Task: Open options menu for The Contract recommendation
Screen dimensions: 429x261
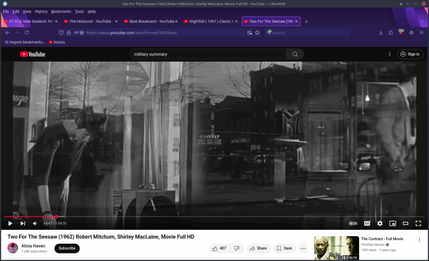Action: [x=419, y=239]
